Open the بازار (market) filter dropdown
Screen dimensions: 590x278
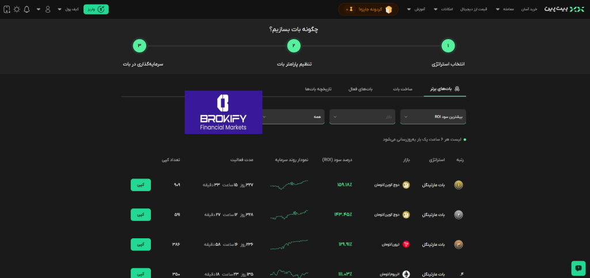[362, 117]
